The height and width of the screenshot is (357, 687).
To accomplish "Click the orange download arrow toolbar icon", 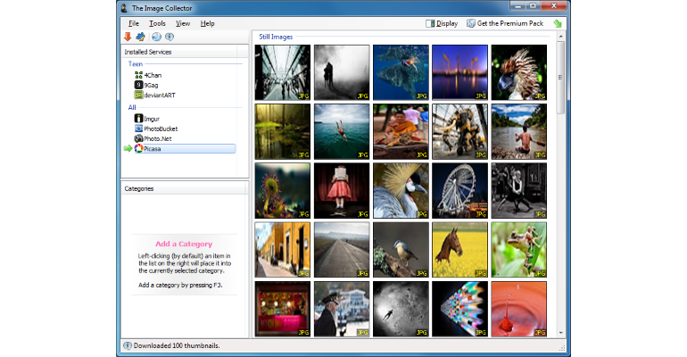I will 128,37.
